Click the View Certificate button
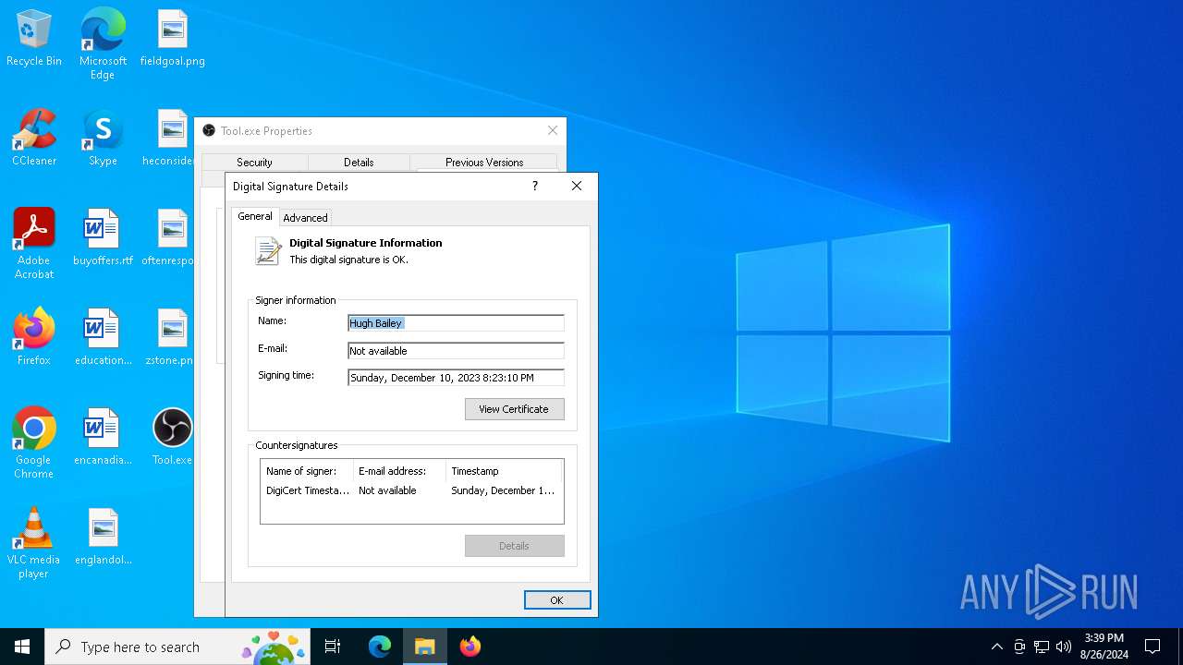Image resolution: width=1183 pixels, height=665 pixels. coord(514,409)
